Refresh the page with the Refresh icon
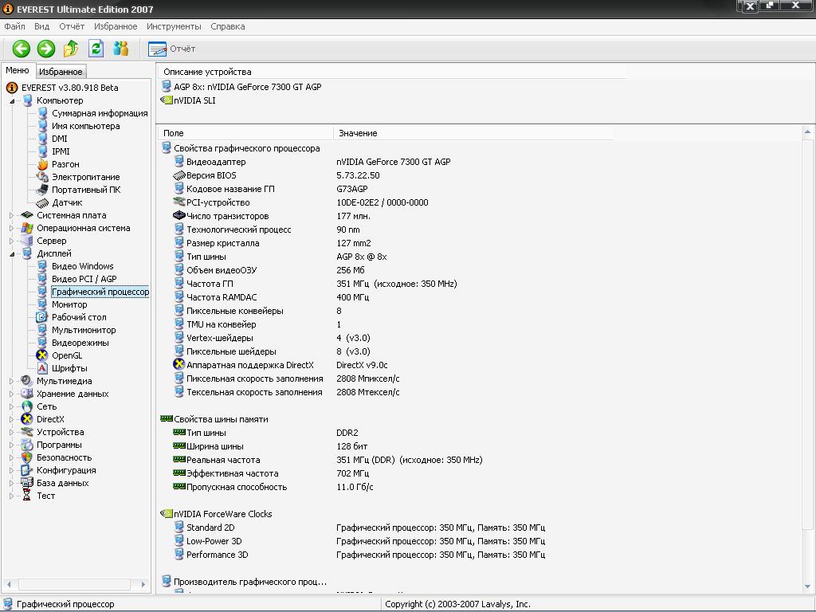 click(x=96, y=49)
